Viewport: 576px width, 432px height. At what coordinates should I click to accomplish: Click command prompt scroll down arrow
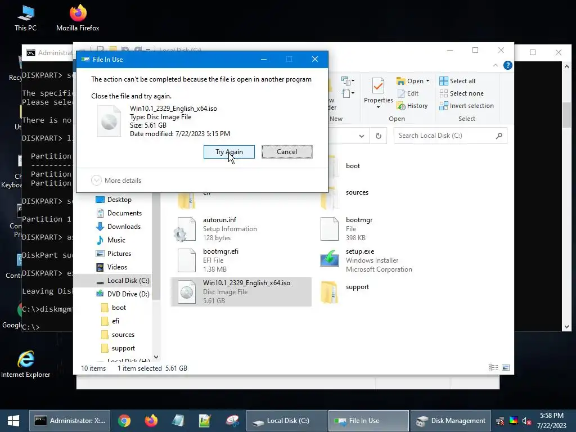tap(566, 327)
